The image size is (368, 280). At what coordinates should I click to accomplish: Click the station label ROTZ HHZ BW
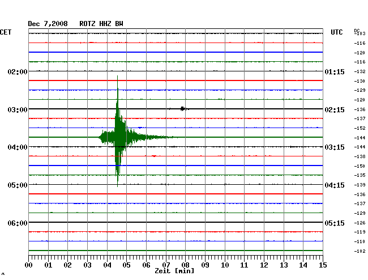click(101, 24)
